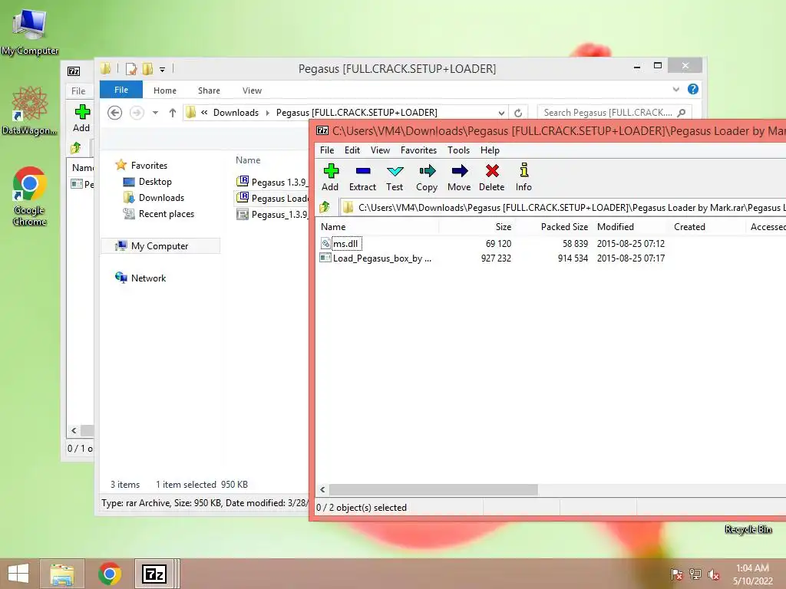Click new folder icon in Explorer quick access toolbar
The height and width of the screenshot is (589, 786).
(x=147, y=68)
